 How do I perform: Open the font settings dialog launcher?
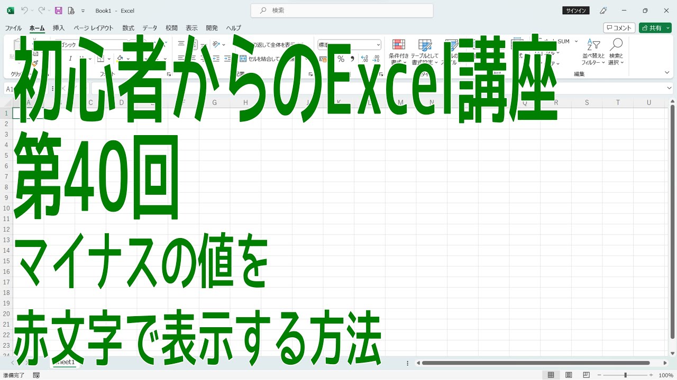coord(169,74)
